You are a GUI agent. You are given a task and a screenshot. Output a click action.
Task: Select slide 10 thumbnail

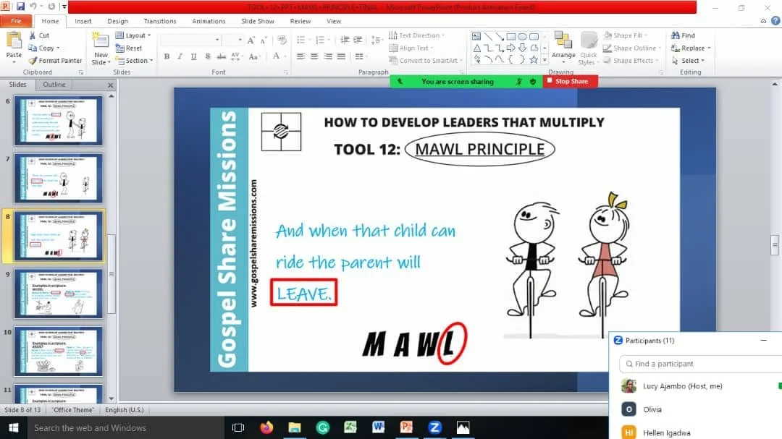(59, 351)
